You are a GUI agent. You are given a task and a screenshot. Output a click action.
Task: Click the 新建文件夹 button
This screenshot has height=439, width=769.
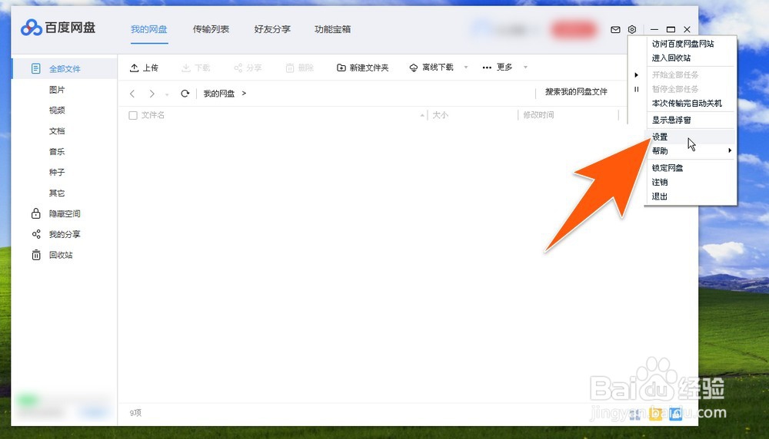(x=362, y=68)
